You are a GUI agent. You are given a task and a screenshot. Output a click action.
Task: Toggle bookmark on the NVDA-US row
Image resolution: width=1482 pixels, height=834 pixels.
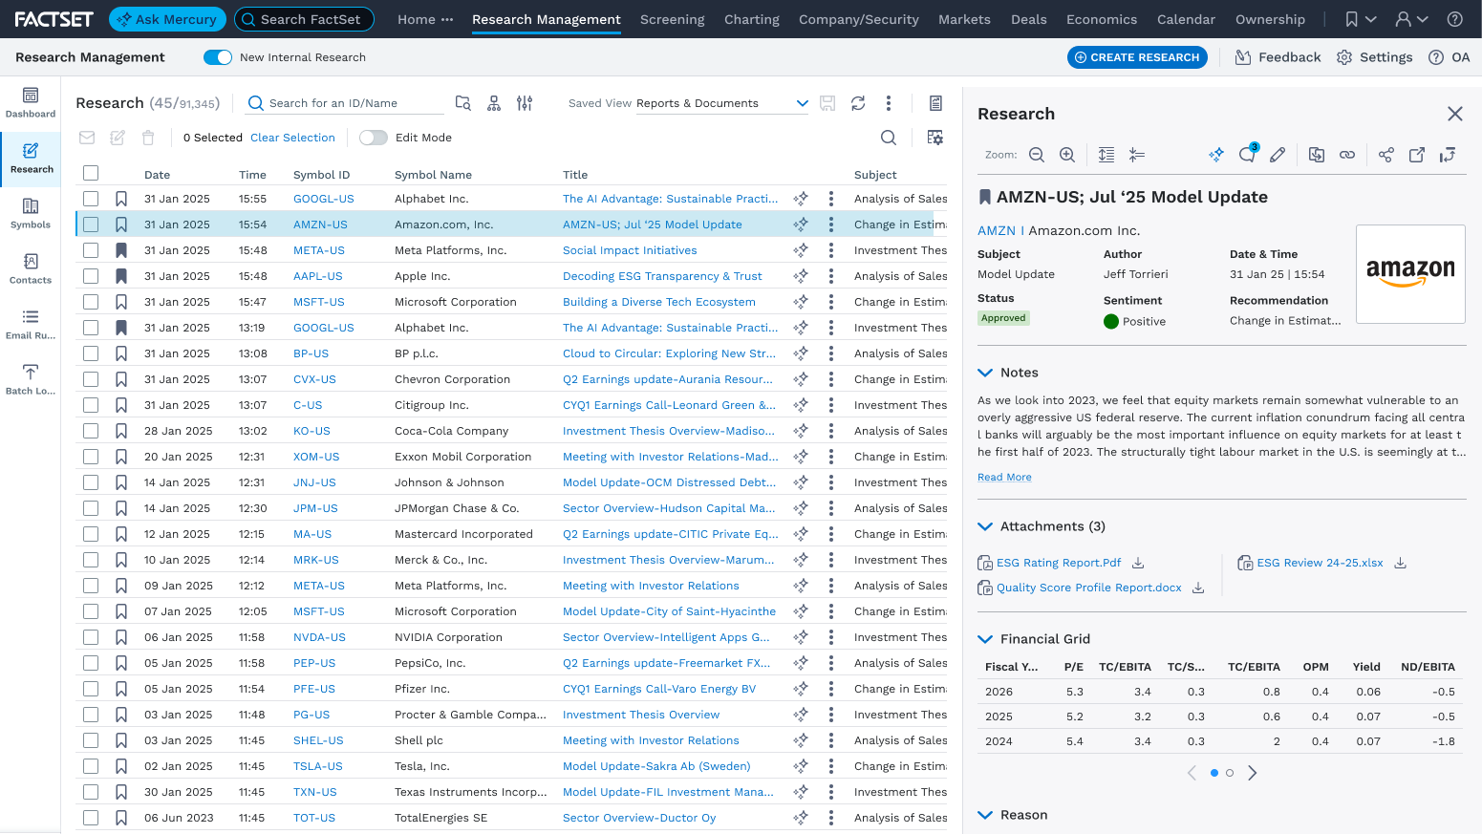pos(121,637)
